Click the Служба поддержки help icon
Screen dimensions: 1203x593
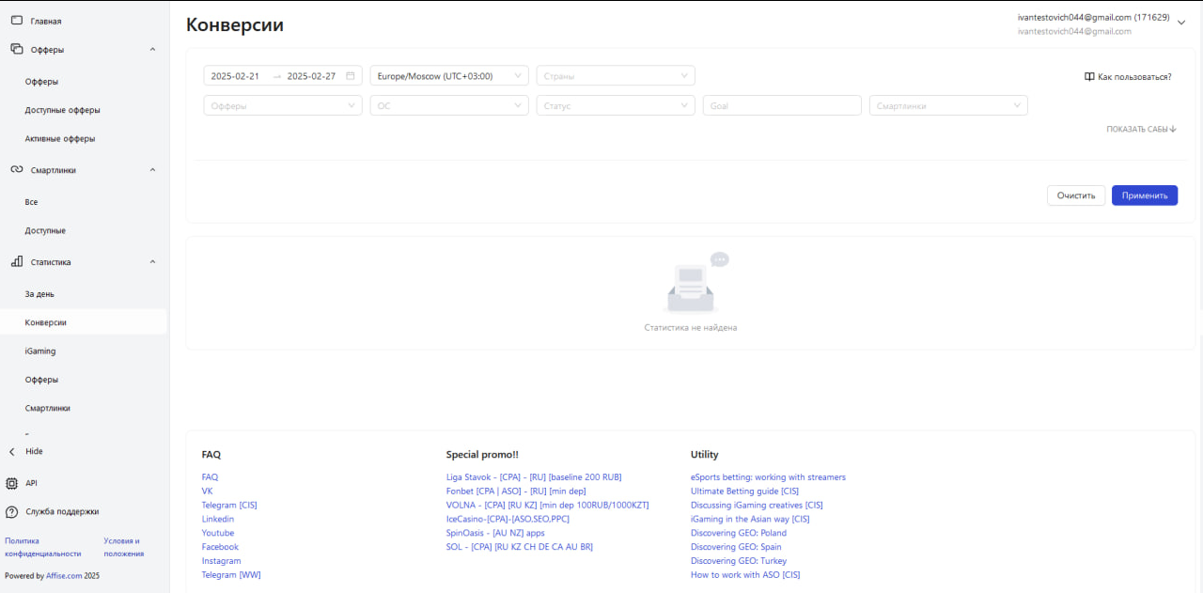[x=12, y=512]
